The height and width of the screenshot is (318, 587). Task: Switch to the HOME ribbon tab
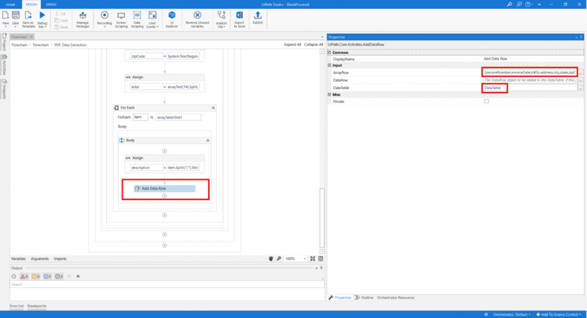(10, 5)
